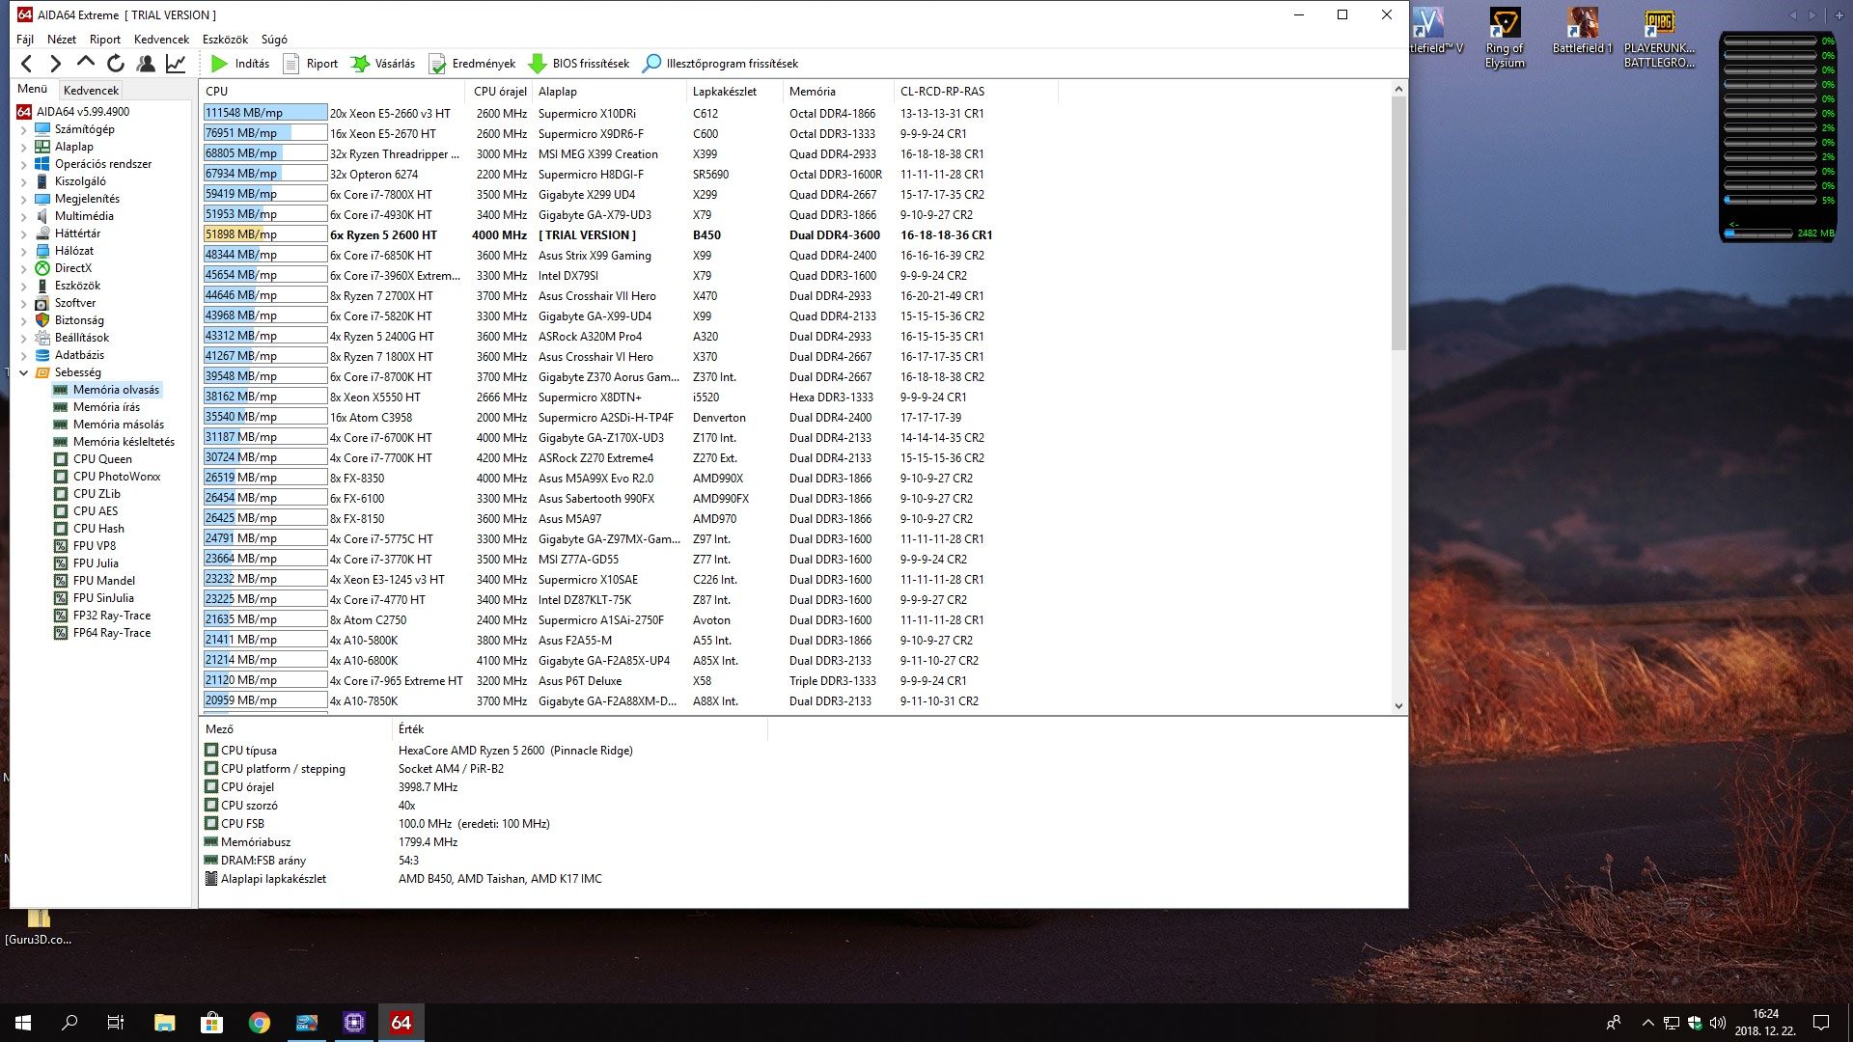This screenshot has height=1042, width=1853.
Task: Open Chrome from the taskbar
Action: [260, 1023]
